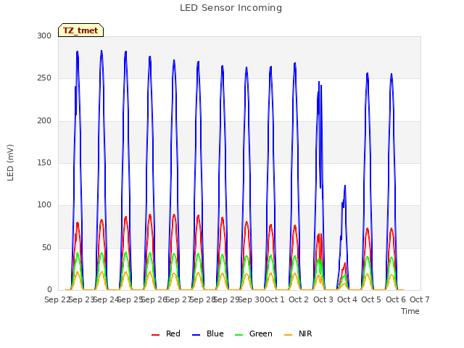Click the 250 y-axis tick label
Image resolution: width=464 pixels, height=348 pixels.
coord(44,78)
